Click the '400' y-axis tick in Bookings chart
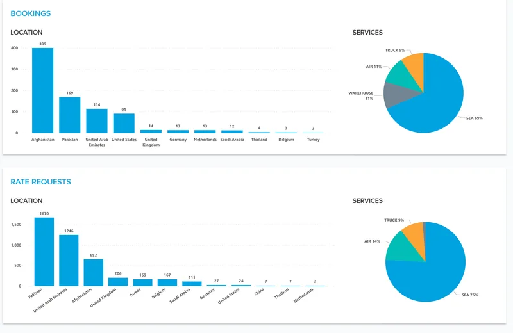This screenshot has width=513, height=333. [14, 48]
